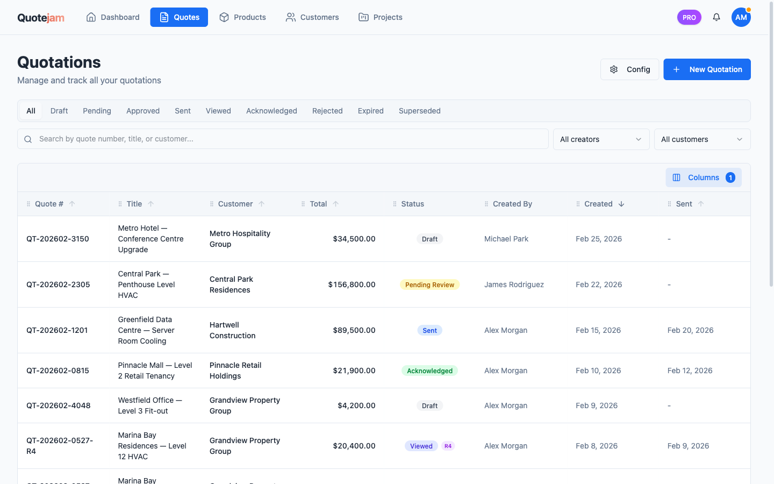This screenshot has width=774, height=484.
Task: Select the Acknowledged status tab
Action: 271,111
